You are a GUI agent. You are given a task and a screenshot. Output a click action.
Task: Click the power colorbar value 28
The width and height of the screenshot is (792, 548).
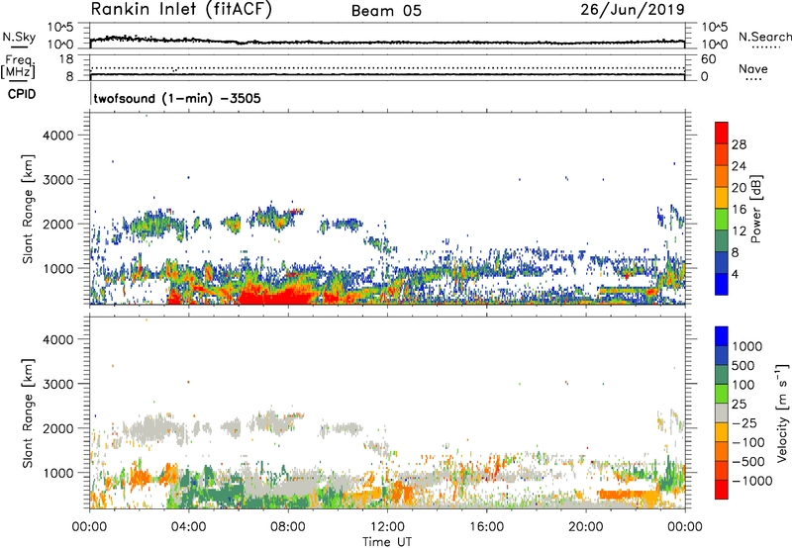[x=739, y=144]
